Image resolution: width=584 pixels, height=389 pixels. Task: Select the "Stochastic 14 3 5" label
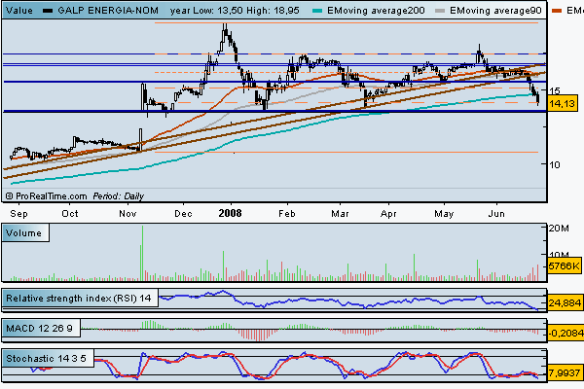(46, 359)
